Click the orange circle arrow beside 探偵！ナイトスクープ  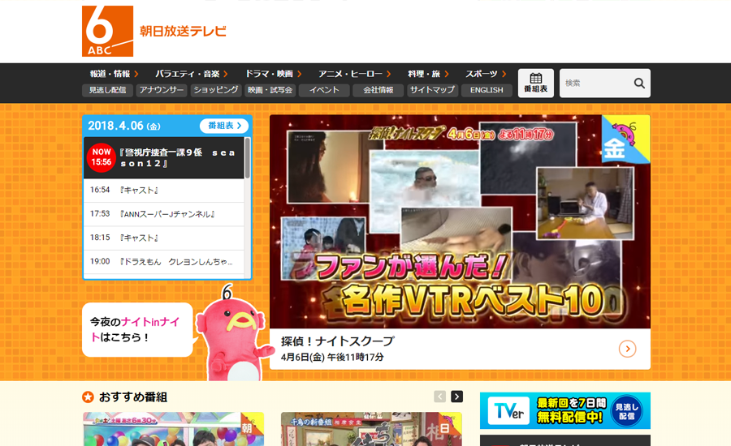pos(628,349)
